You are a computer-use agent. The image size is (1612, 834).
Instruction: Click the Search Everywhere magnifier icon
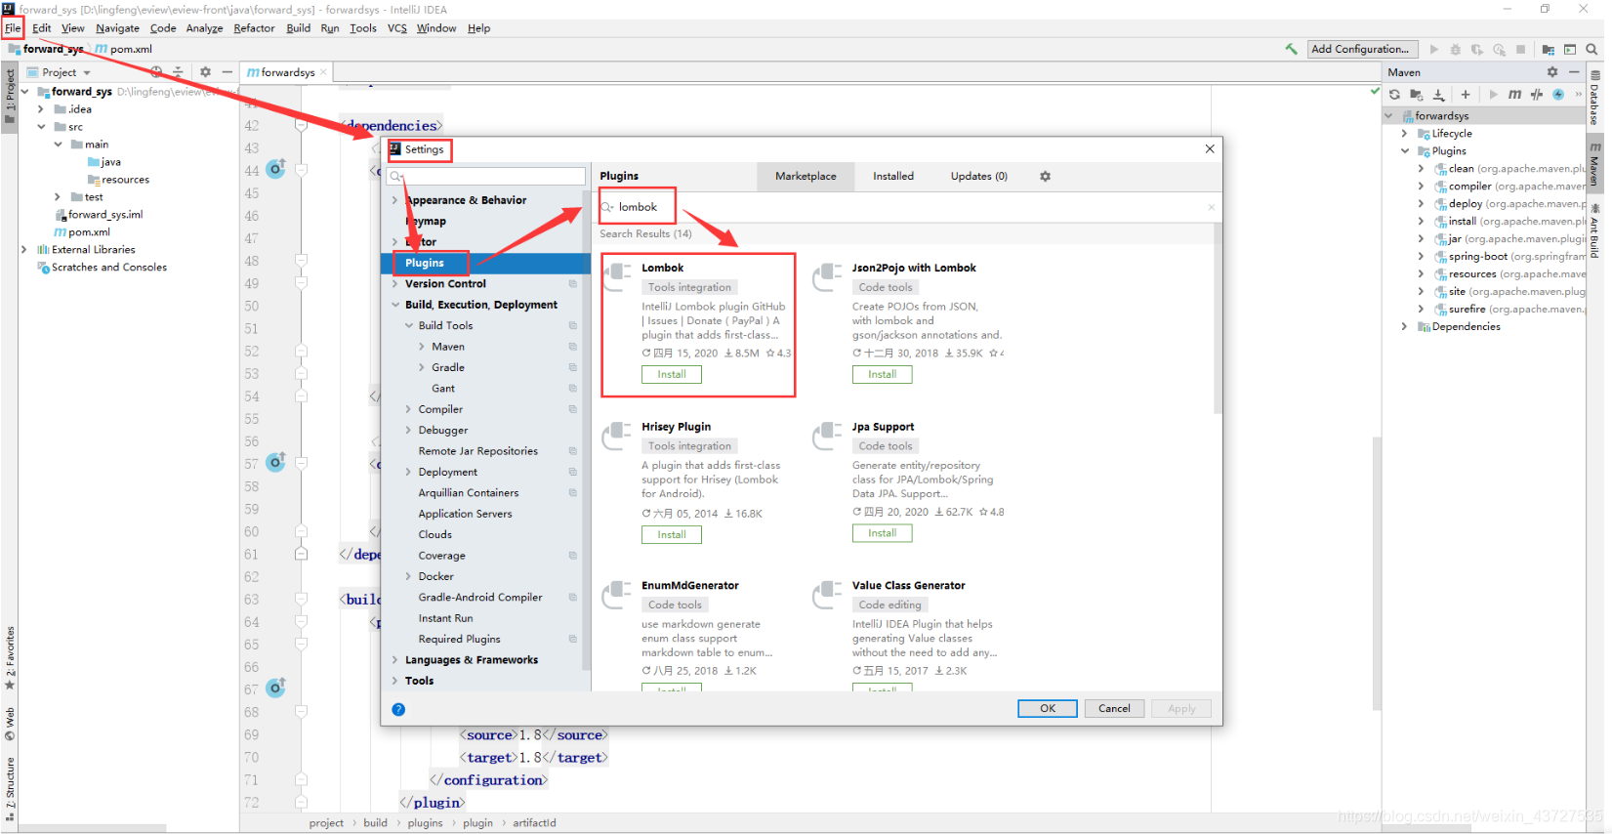point(1591,49)
